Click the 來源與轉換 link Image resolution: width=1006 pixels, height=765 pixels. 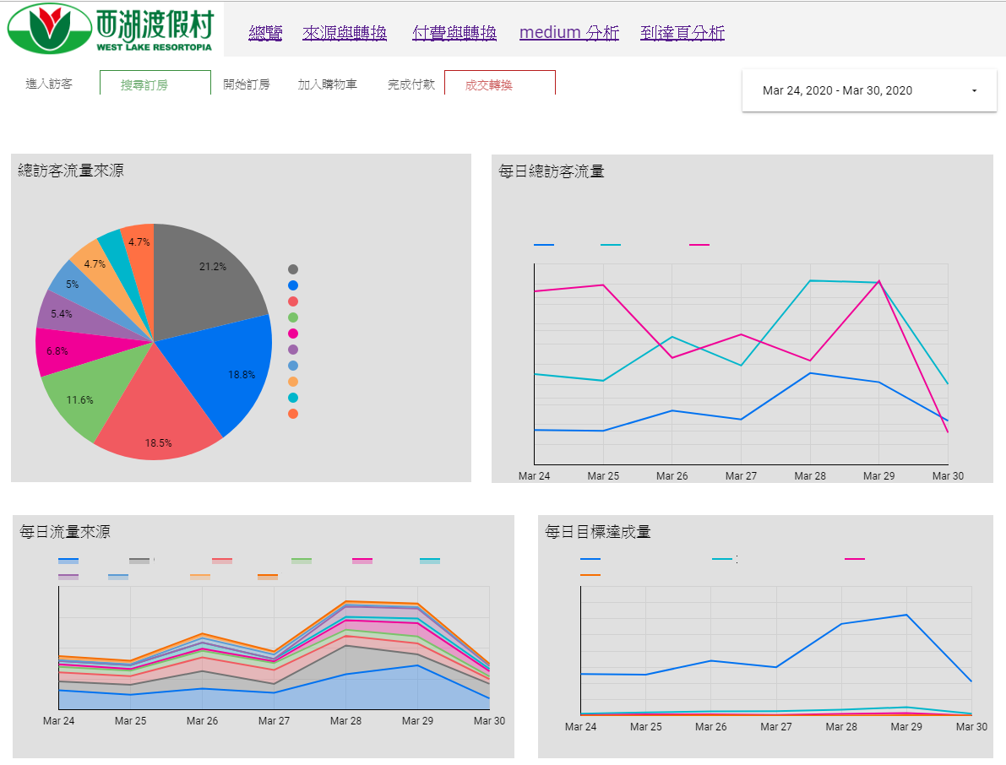tap(345, 33)
